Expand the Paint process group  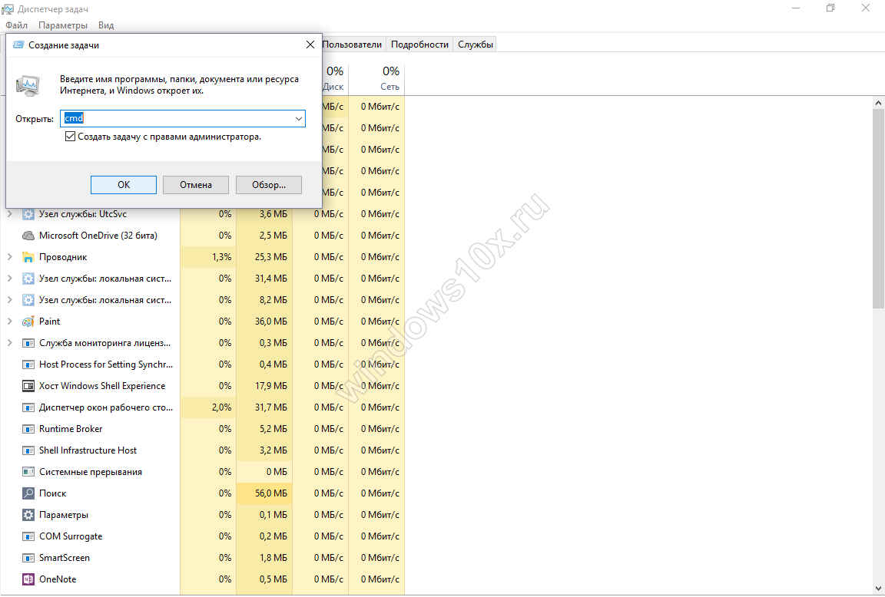pyautogui.click(x=9, y=322)
